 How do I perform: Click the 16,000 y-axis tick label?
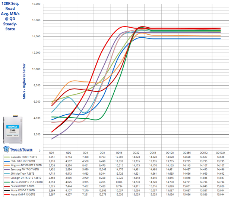pyautogui.click(x=36, y=20)
